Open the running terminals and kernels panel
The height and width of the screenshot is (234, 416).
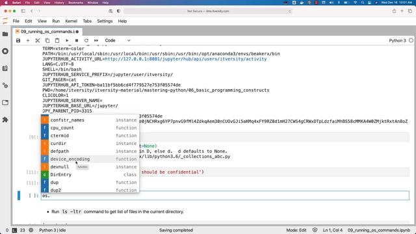[5, 51]
